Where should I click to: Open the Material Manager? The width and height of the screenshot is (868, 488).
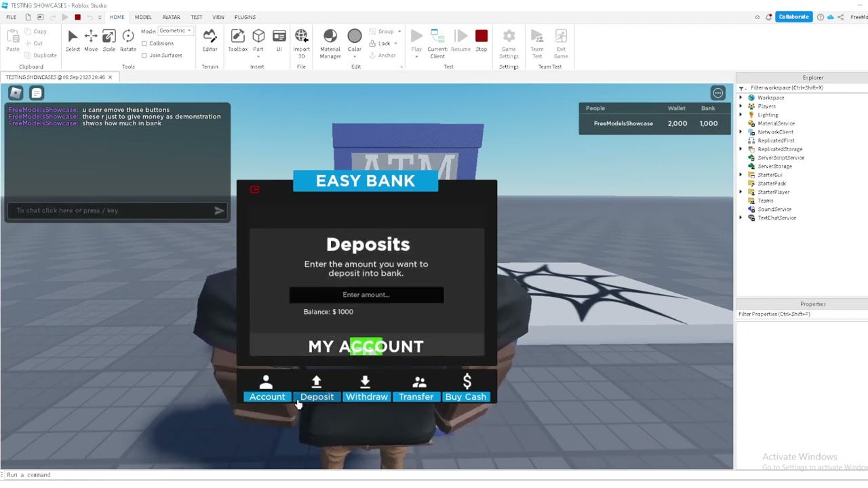(x=330, y=43)
